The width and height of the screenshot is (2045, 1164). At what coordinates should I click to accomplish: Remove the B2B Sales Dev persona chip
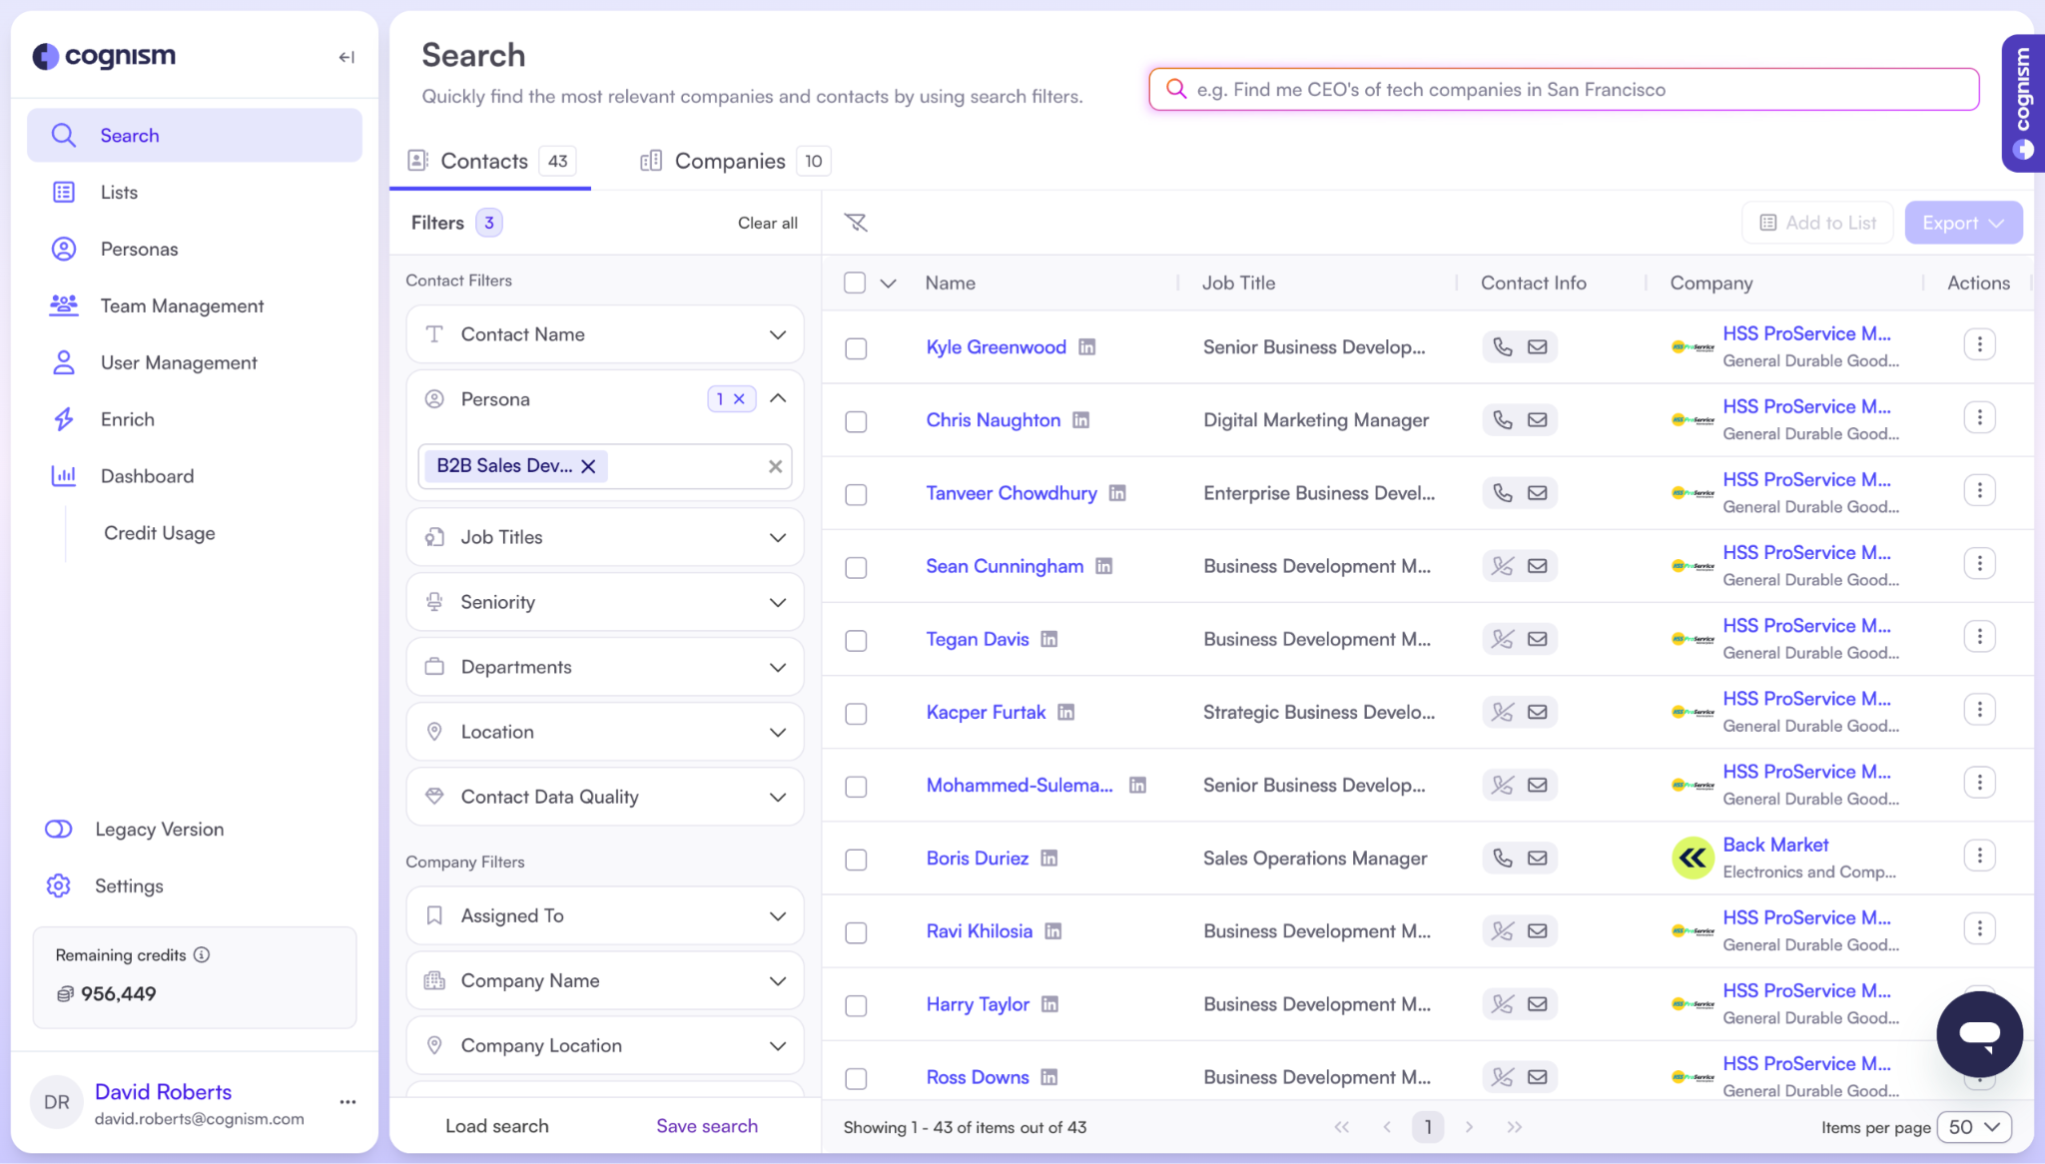(588, 466)
